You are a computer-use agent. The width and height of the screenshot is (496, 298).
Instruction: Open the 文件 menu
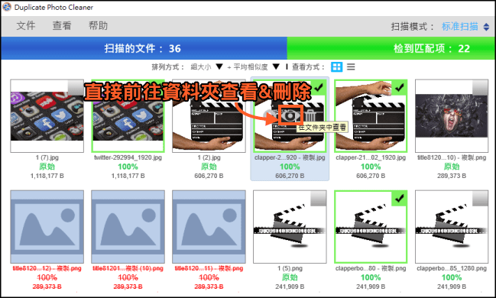tap(26, 26)
